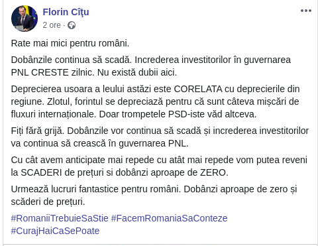
Task: Open the post via '2 ore' timestamp
Action: 52,25
